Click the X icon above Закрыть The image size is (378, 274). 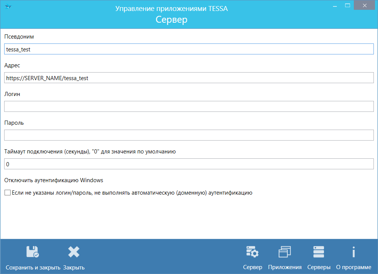coord(74,252)
